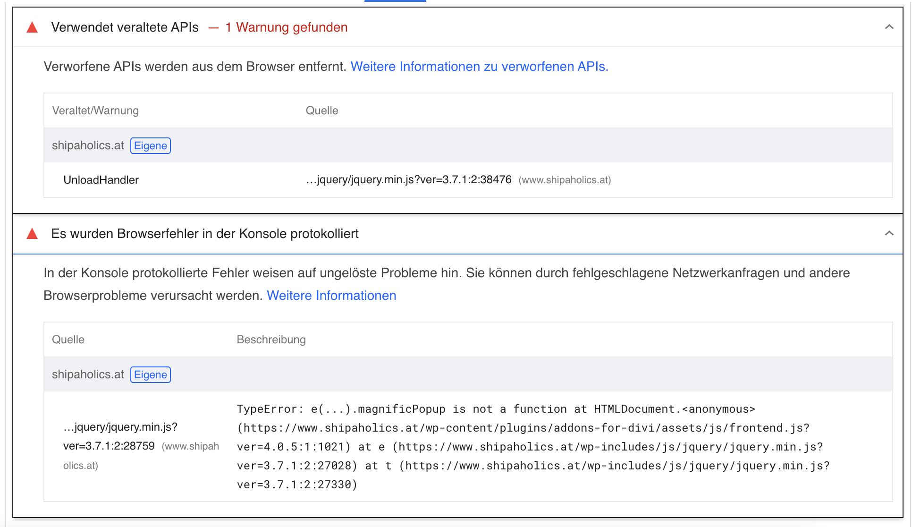This screenshot has height=527, width=912.
Task: Click '1 Warnung gefunden' text
Action: click(287, 27)
